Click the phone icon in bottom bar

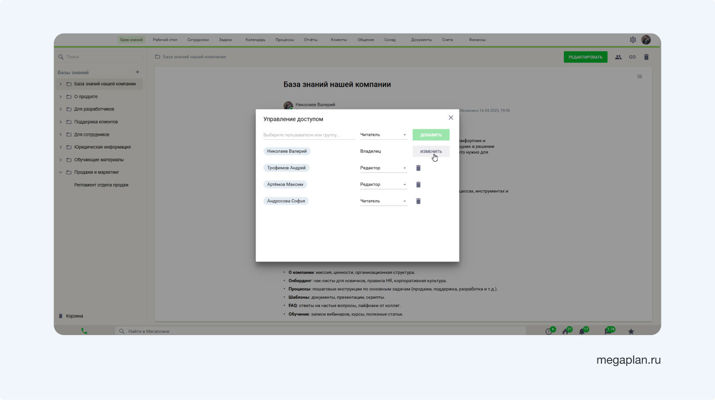(x=84, y=331)
